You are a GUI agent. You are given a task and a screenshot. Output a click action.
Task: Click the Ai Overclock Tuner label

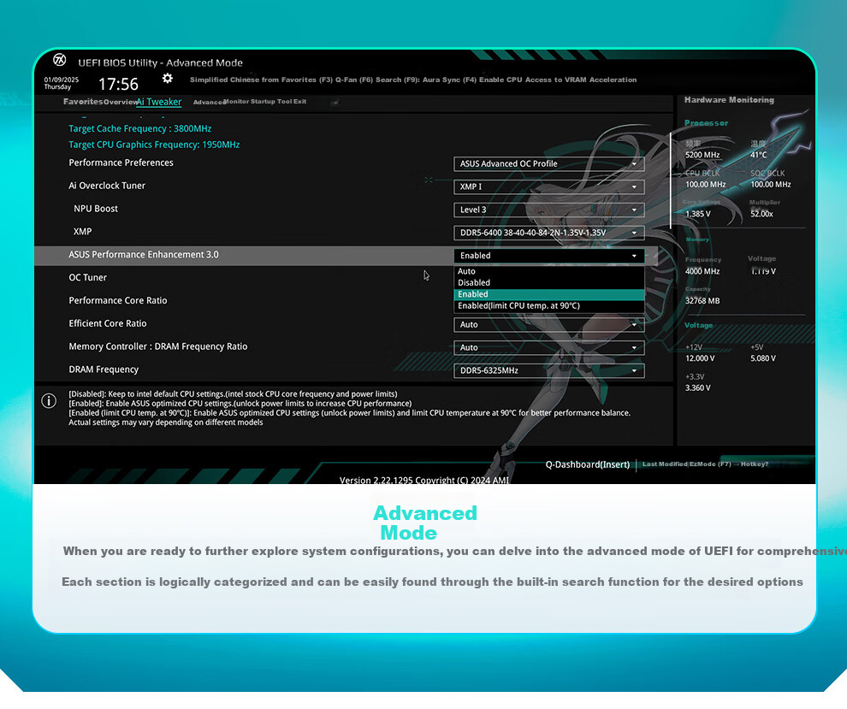107,186
